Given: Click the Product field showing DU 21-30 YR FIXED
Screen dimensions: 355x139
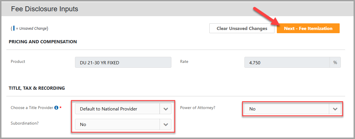Looking at the screenshot, I should (x=123, y=62).
